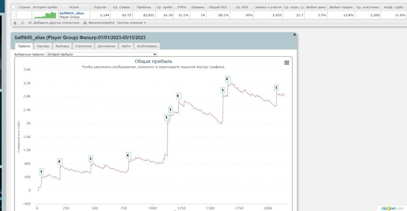407x211 pixels.
Task: Click the level value 74
Action: (203, 15)
